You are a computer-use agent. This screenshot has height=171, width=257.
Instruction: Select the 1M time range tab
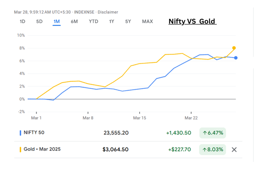coord(57,21)
